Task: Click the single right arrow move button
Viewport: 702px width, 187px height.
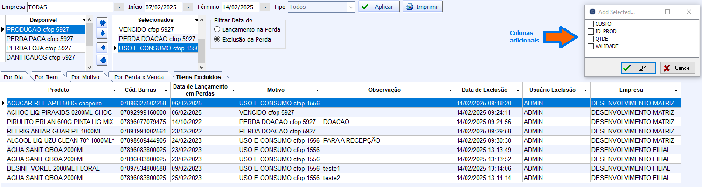Action: [102, 34]
